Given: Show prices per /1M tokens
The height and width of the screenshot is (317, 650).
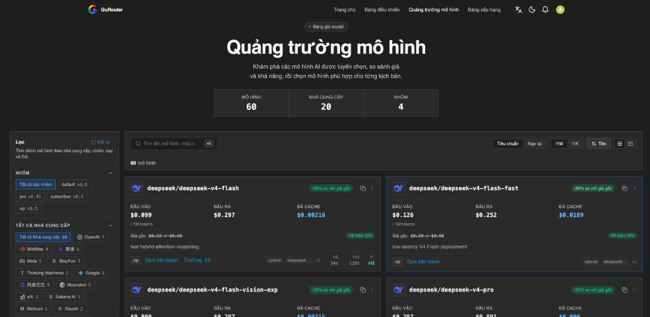Looking at the screenshot, I should pyautogui.click(x=559, y=144).
